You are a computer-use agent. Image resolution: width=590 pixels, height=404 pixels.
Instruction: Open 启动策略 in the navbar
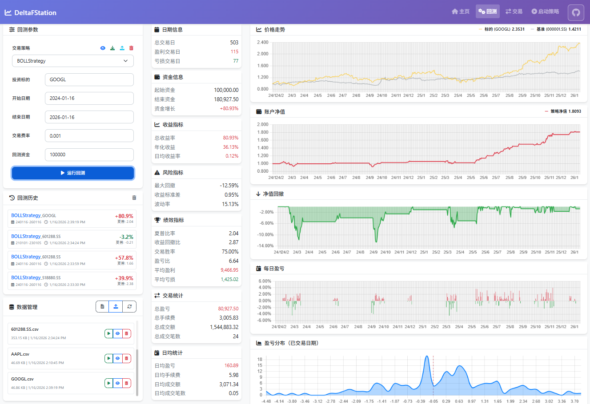[x=546, y=12]
